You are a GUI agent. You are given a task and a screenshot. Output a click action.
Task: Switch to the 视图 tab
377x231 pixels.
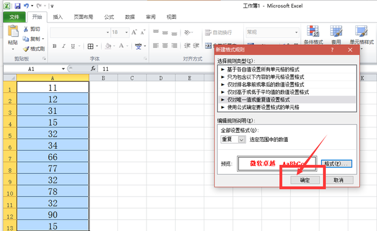click(171, 17)
